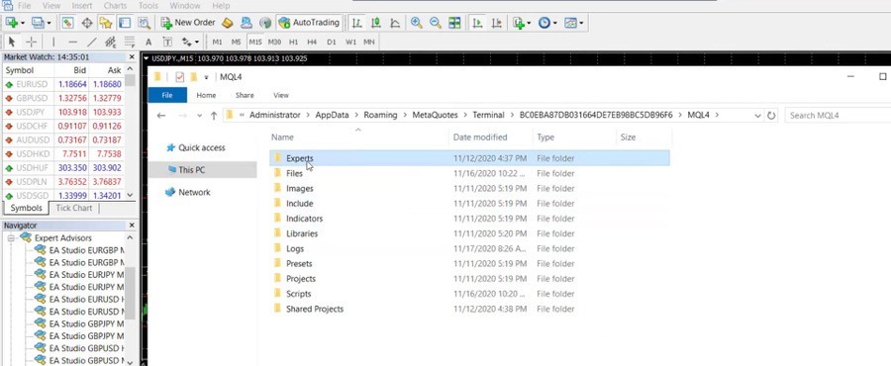Select the arrow cursor tool
The width and height of the screenshot is (891, 366).
tap(12, 42)
